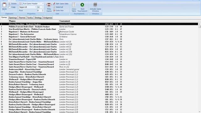Select game 1 Greco,Gioacchino - Analysis

(99, 24)
